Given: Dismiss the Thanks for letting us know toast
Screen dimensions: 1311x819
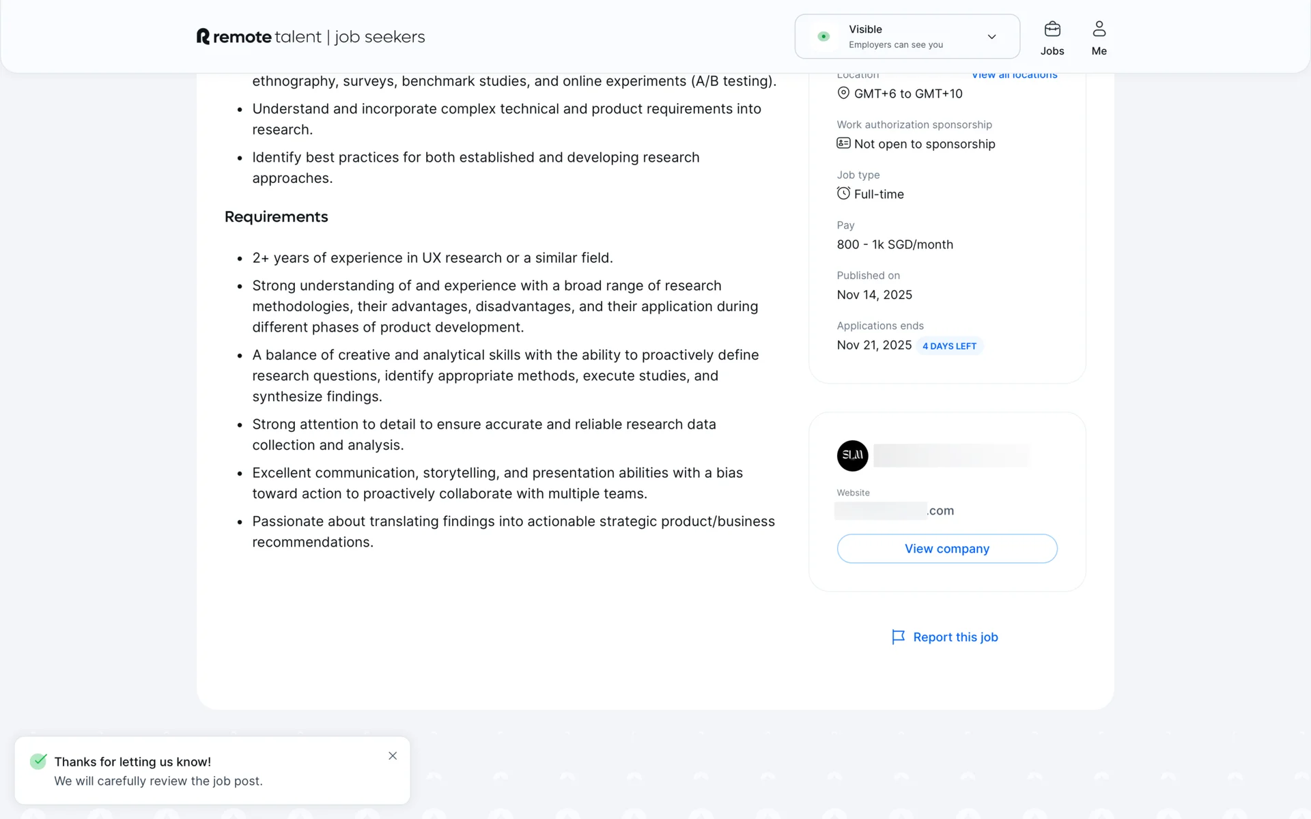Looking at the screenshot, I should coord(393,756).
